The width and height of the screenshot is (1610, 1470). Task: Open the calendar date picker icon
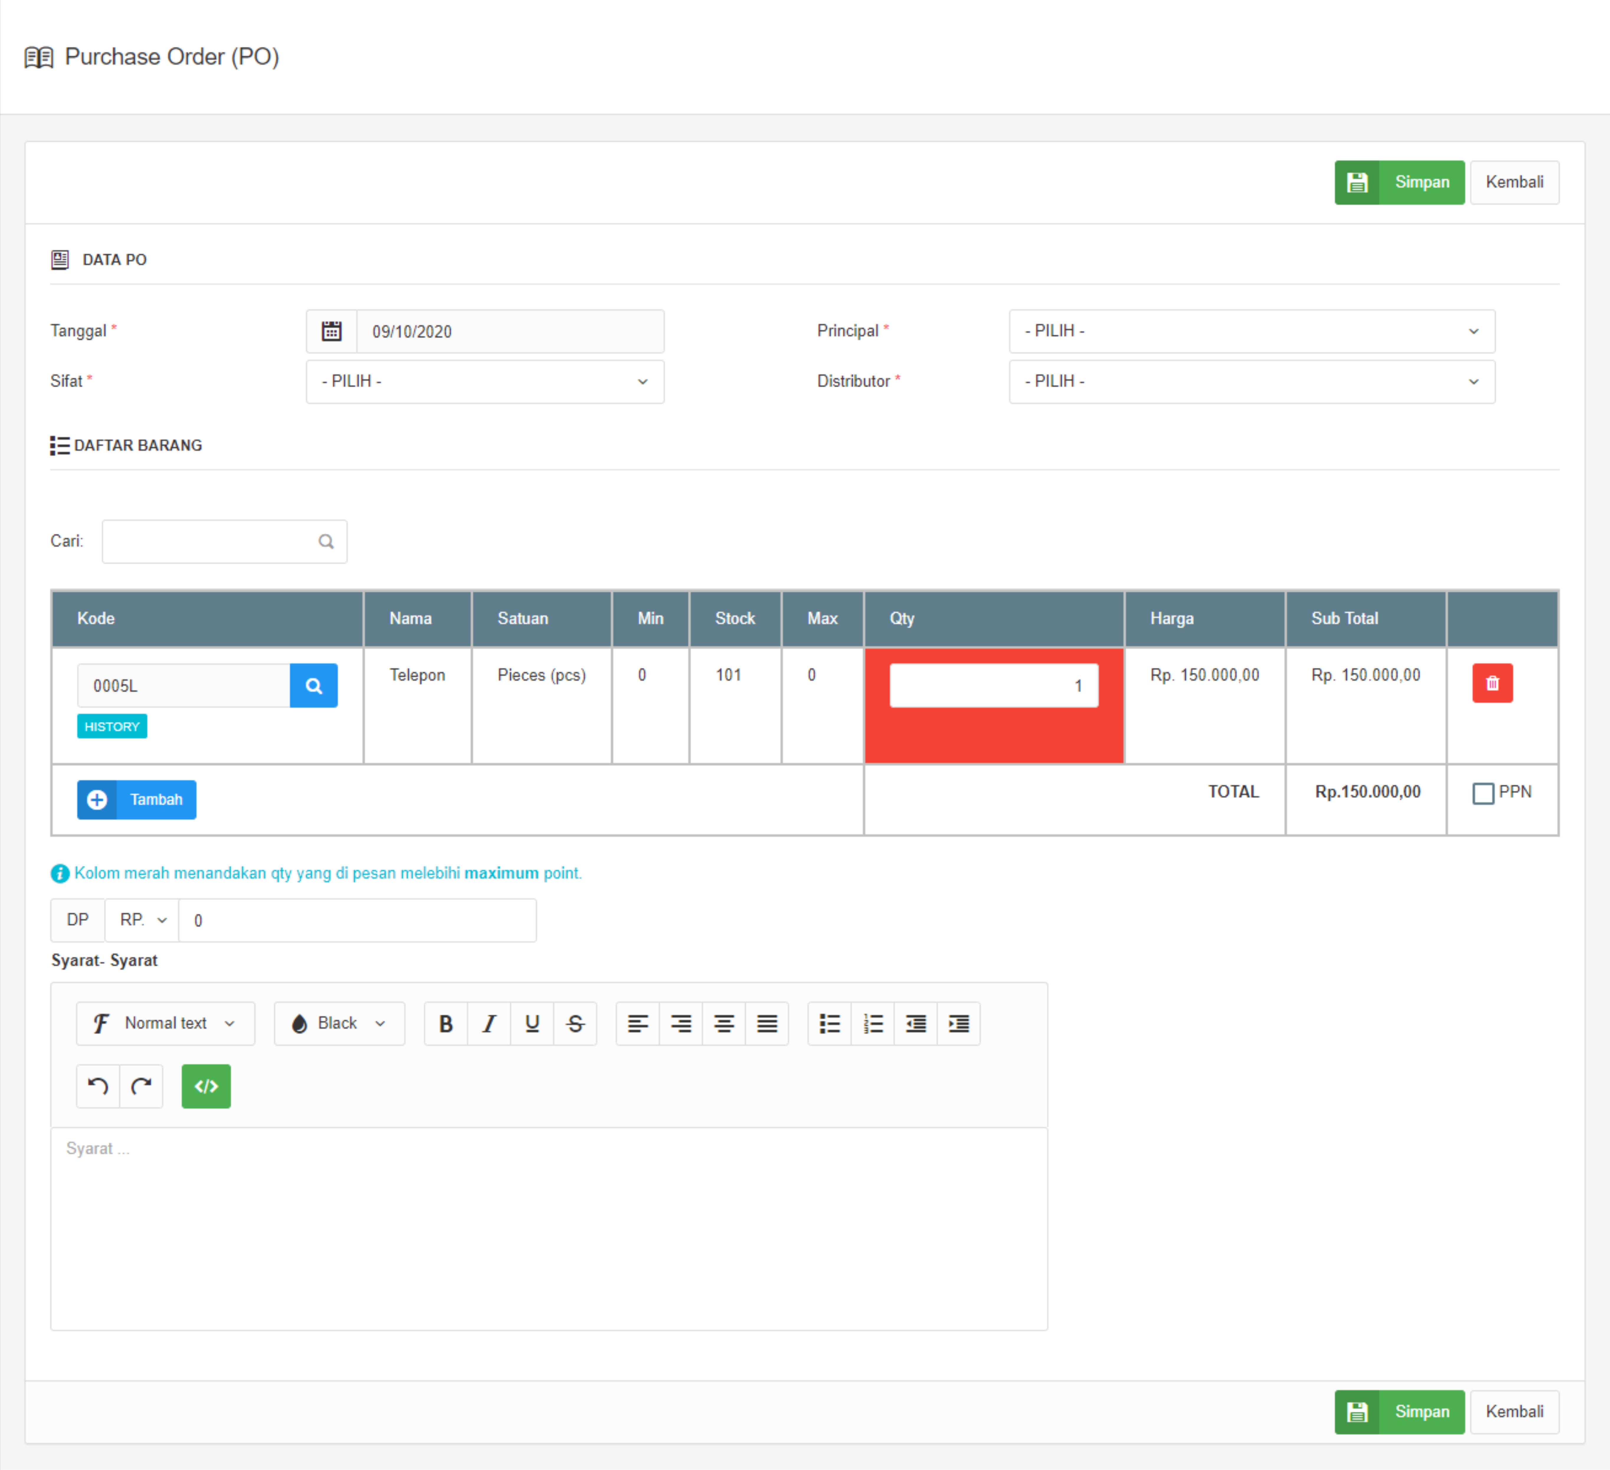pyautogui.click(x=331, y=331)
